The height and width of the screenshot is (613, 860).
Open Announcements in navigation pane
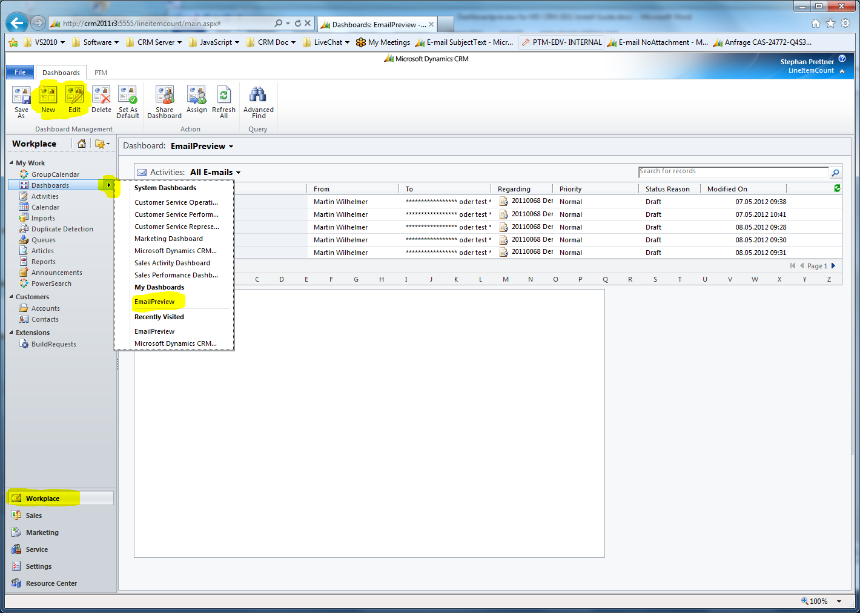[x=56, y=273]
